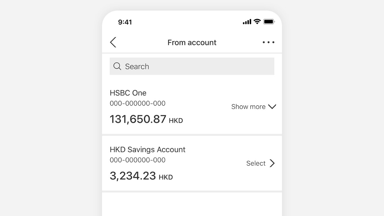Tap the magnifying glass search icon
The width and height of the screenshot is (384, 216).
[x=117, y=66]
